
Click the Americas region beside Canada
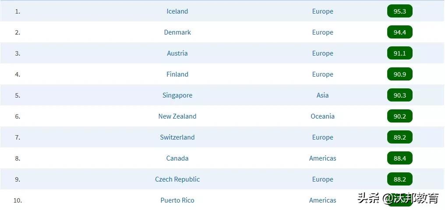(323, 158)
